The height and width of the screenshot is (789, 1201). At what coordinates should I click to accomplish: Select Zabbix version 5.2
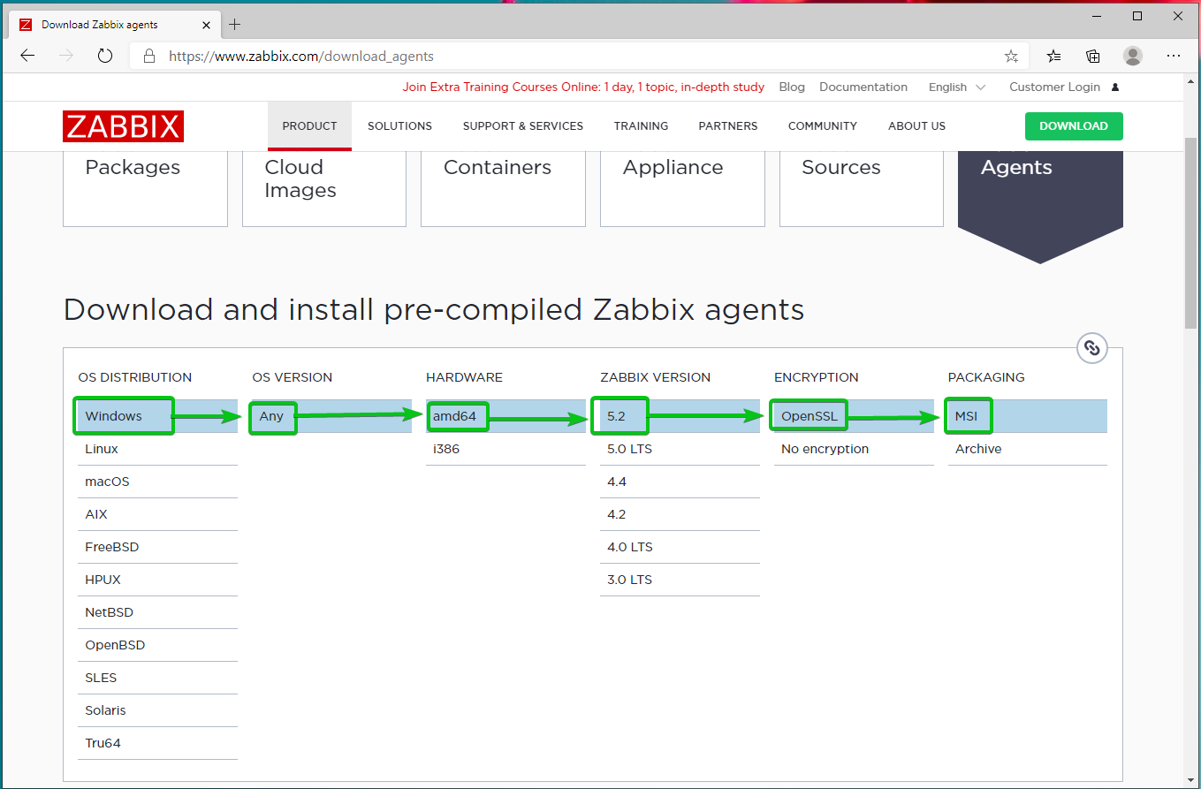(x=680, y=416)
